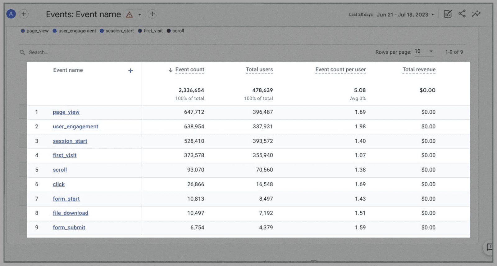Click the share report icon
This screenshot has height=266, width=497.
462,14
